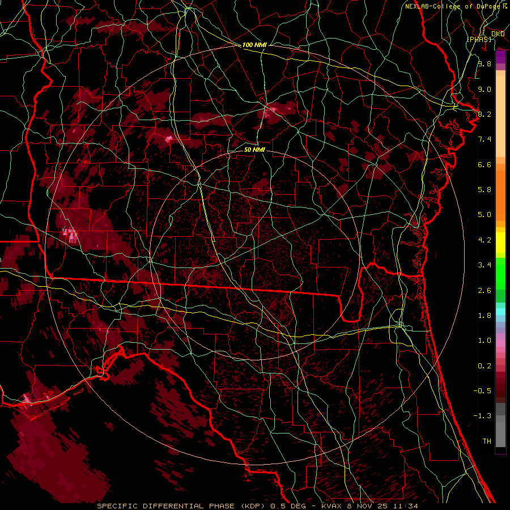Click the 9.8 value on the KDP scale

(x=484, y=63)
